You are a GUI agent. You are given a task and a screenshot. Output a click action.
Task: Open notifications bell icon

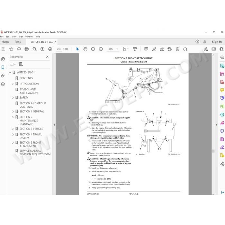click(x=205, y=41)
